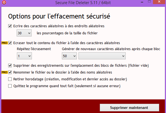166x113 pixels.
Task: Open the block count dropdown showing 50
Action: click(x=69, y=56)
